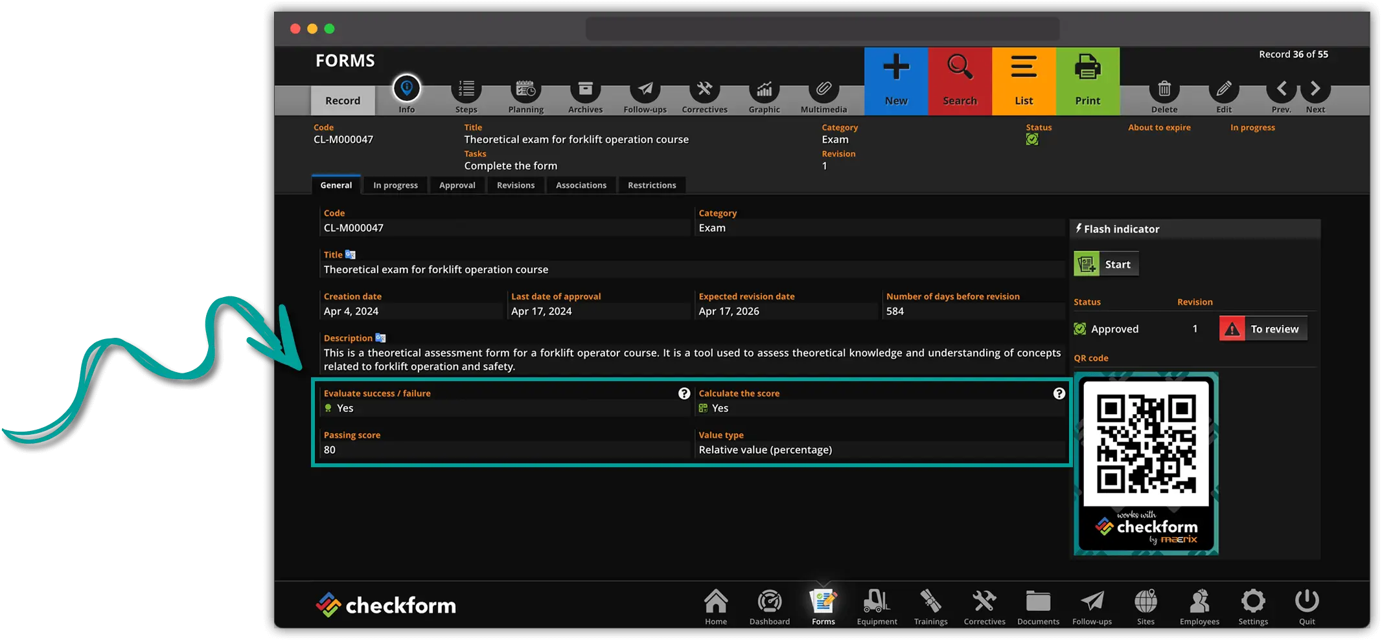Click the QR code image
This screenshot has height=640, width=1382.
click(x=1146, y=463)
